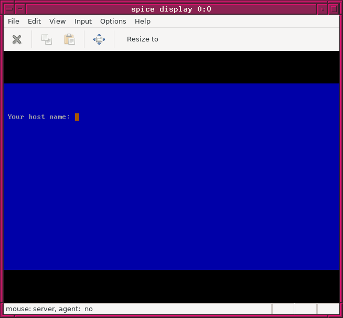Click the second title bar button on left
This screenshot has width=343, height=318.
coord(20,9)
